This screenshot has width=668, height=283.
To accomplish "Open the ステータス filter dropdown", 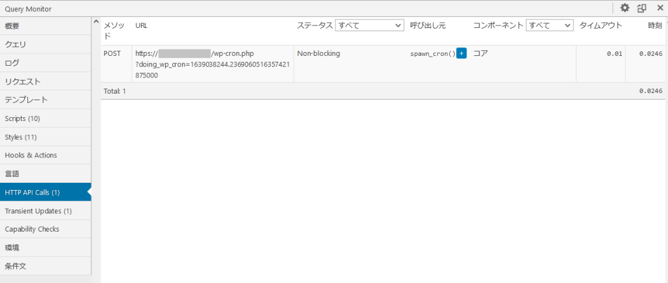I will pyautogui.click(x=370, y=25).
